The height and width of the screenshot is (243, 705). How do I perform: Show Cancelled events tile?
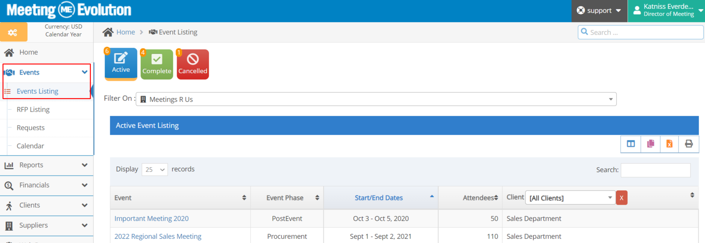[193, 64]
